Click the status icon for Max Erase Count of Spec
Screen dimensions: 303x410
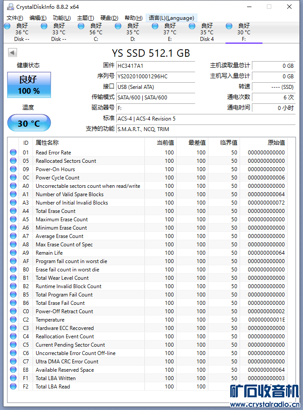13,244
